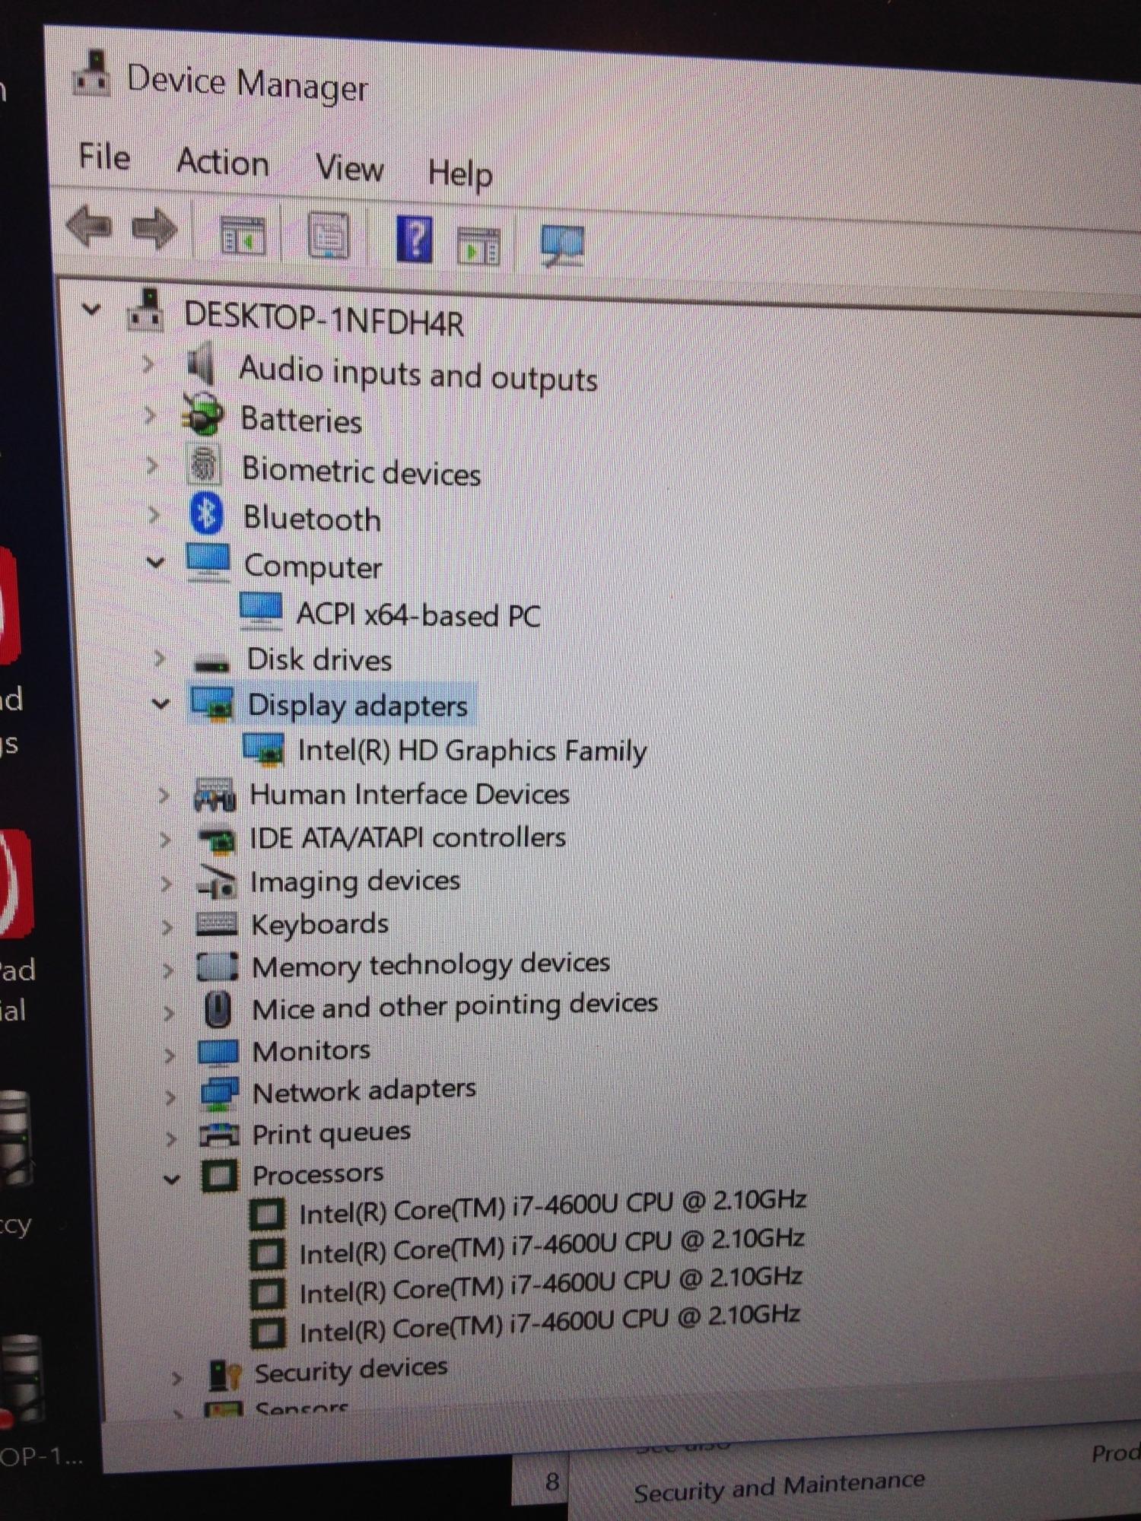Image resolution: width=1141 pixels, height=1521 pixels.
Task: Select the ACPI x64-based PC entry
Action: pyautogui.click(x=418, y=615)
